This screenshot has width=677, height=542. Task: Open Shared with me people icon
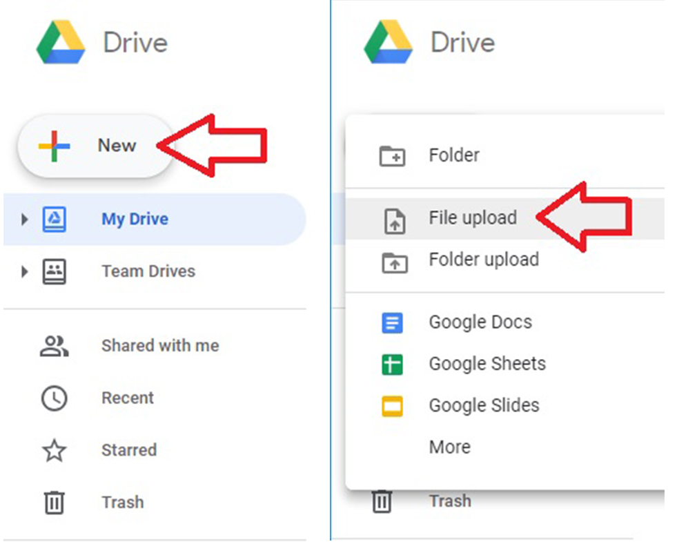pyautogui.click(x=54, y=346)
